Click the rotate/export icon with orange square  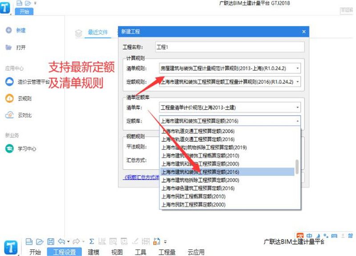[x=157, y=241]
